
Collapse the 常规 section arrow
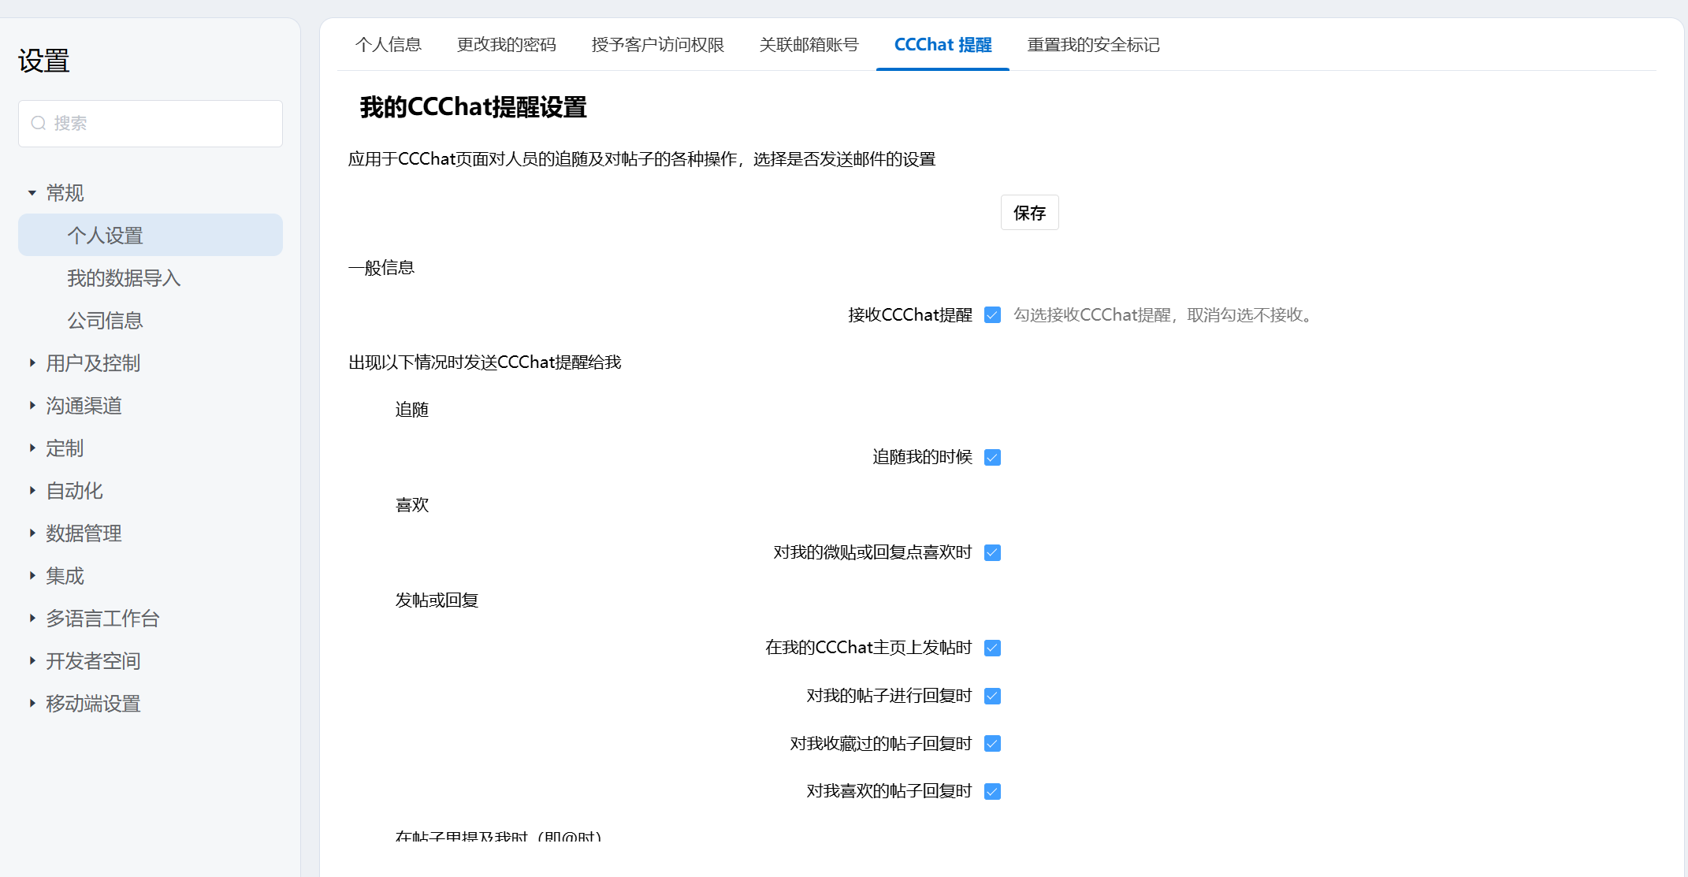pyautogui.click(x=32, y=193)
